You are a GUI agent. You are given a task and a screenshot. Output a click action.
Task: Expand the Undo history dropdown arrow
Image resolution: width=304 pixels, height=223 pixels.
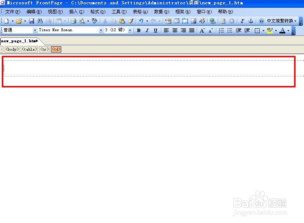[x=147, y=21]
